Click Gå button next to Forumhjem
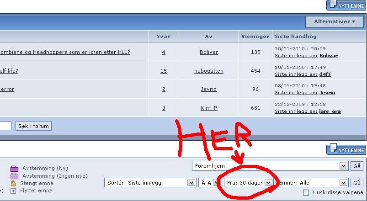Screen dimensions: 367x201 click(x=357, y=166)
